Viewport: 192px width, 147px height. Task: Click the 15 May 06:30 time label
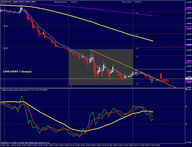point(26,145)
